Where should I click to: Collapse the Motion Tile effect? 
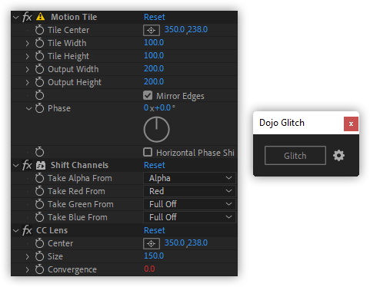[16, 18]
